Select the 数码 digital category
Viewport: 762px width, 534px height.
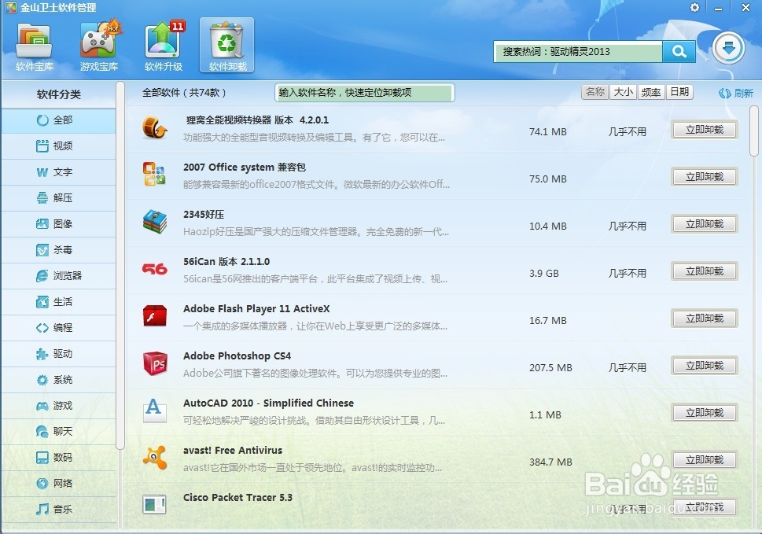coord(58,457)
